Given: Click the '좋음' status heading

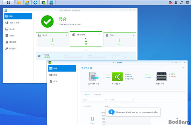Looking at the screenshot, I should (63, 19).
